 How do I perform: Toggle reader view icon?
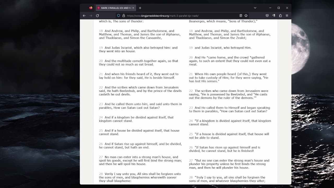click(x=241, y=16)
